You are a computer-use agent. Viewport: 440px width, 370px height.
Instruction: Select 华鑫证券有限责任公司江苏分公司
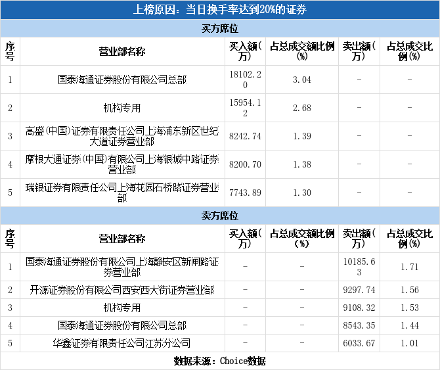point(122,343)
